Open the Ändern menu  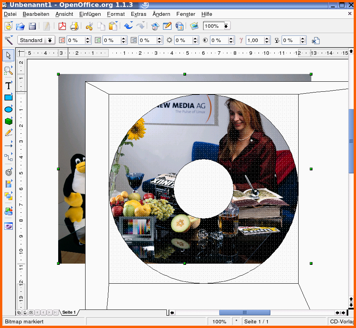point(161,14)
